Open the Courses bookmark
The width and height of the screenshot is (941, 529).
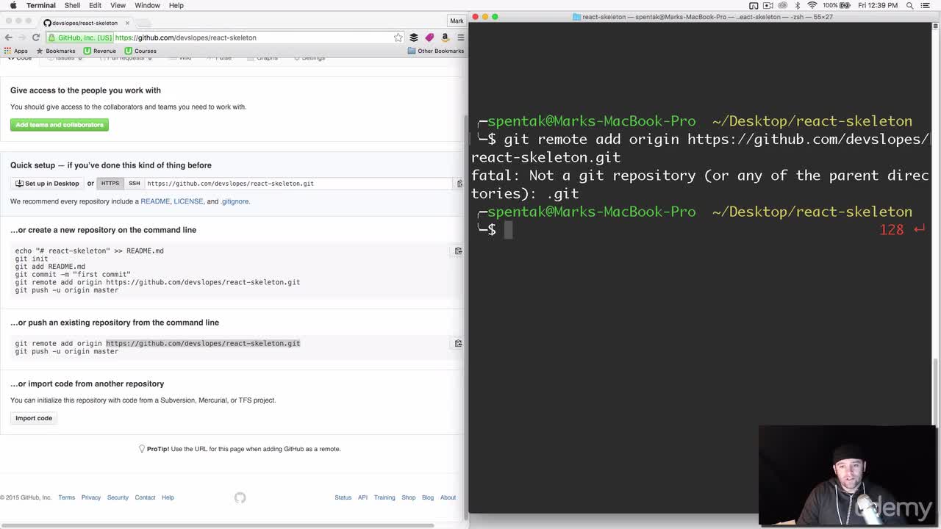point(140,51)
